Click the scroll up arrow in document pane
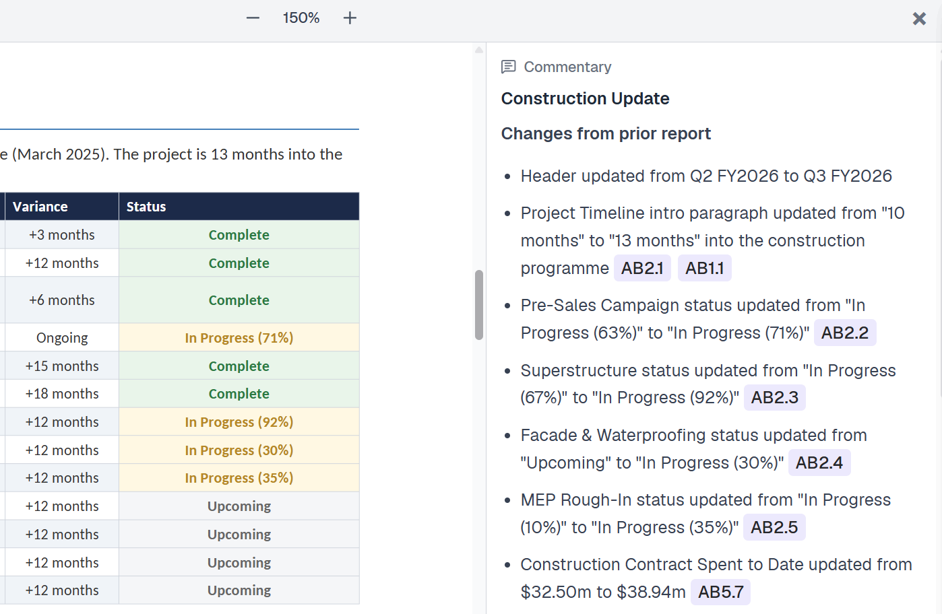Viewport: 942px width, 614px height. coord(479,50)
